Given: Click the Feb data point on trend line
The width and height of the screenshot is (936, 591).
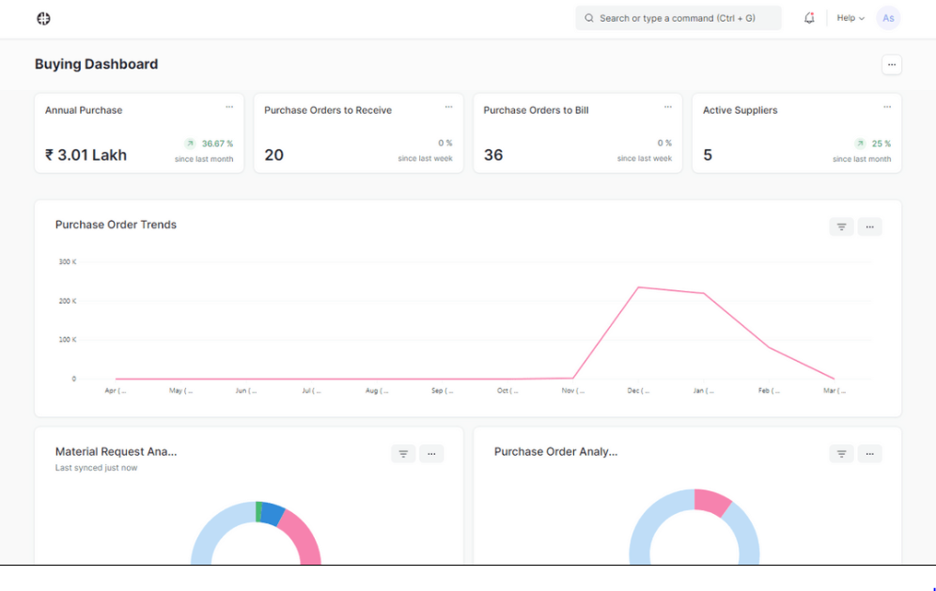Looking at the screenshot, I should coord(769,348).
